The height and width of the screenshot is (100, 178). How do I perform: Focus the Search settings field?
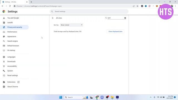(x=89, y=11)
